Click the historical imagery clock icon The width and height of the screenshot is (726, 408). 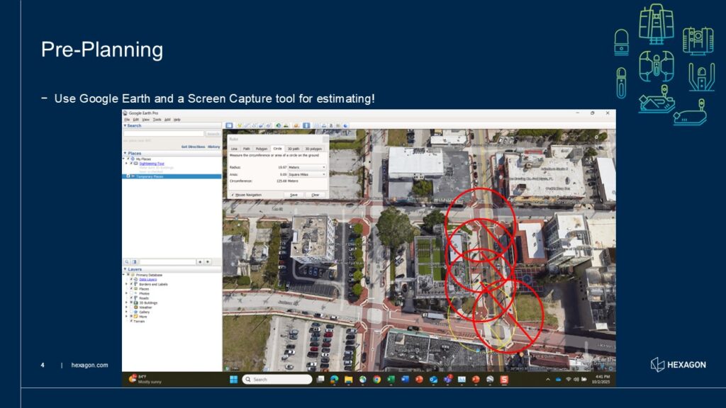[277, 125]
